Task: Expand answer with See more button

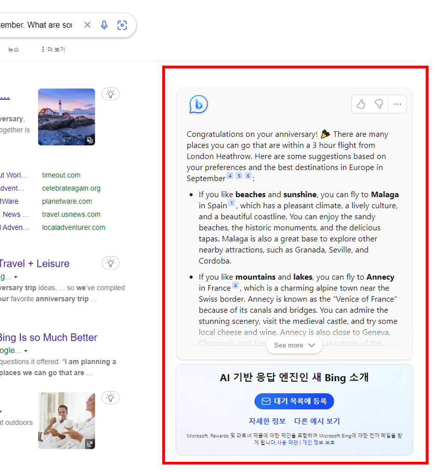Action: (x=294, y=345)
